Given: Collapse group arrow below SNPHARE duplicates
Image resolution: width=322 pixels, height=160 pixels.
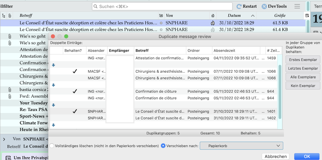Looking at the screenshot, I should [x=54, y=125].
